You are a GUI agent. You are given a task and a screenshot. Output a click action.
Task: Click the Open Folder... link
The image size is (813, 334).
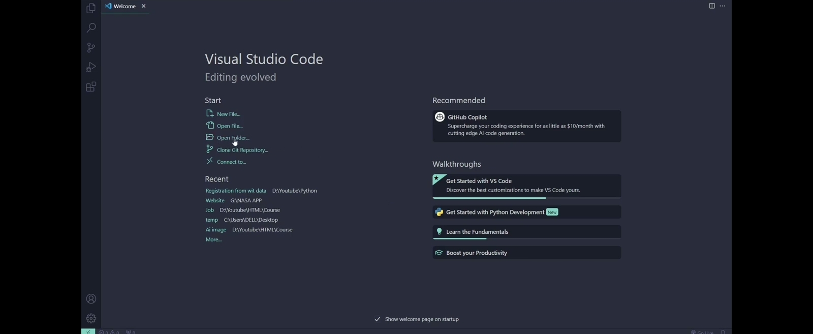(x=233, y=138)
